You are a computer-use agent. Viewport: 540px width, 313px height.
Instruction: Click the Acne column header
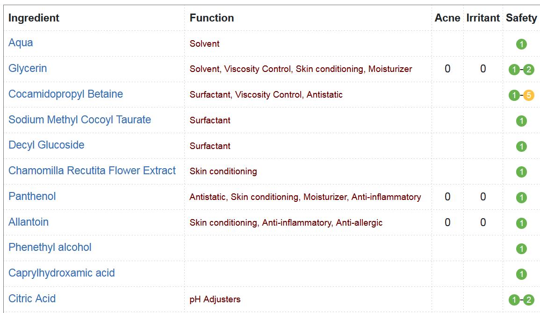tap(447, 18)
